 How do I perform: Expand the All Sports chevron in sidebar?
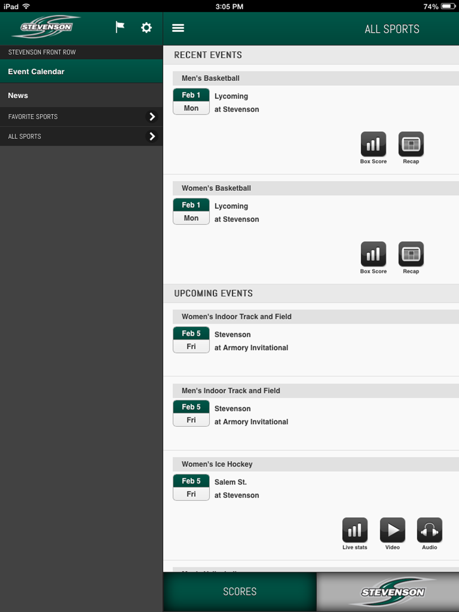pyautogui.click(x=152, y=136)
